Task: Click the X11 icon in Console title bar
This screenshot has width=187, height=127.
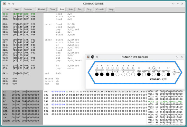Action: pos(88,57)
